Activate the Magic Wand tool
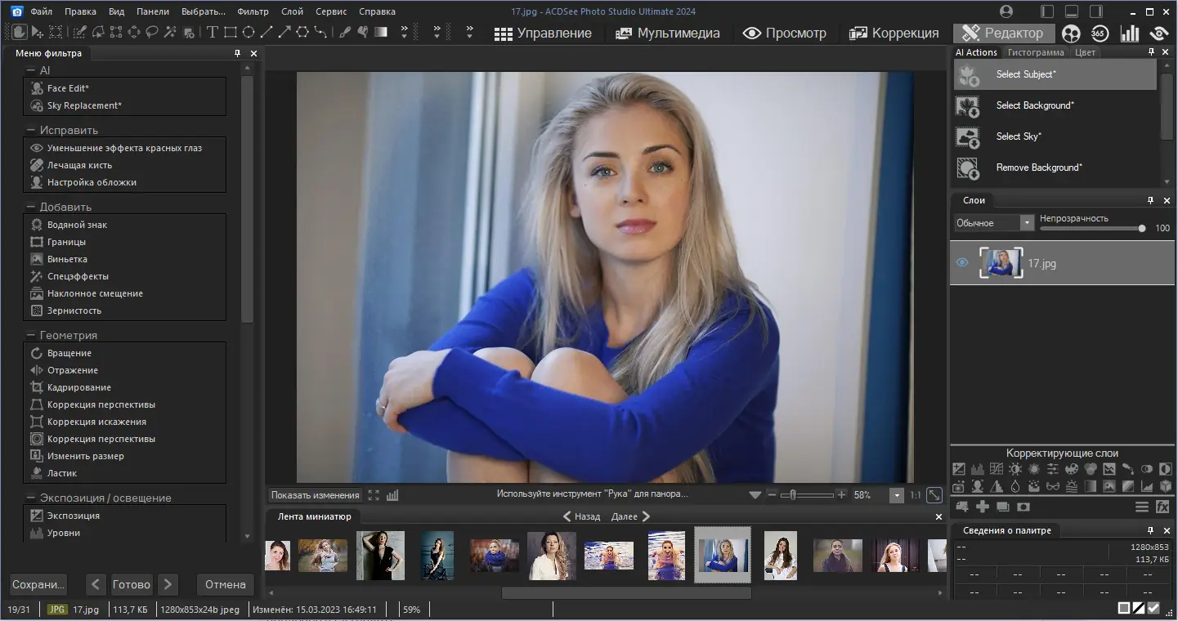Viewport: 1178px width, 621px height. coord(170,32)
